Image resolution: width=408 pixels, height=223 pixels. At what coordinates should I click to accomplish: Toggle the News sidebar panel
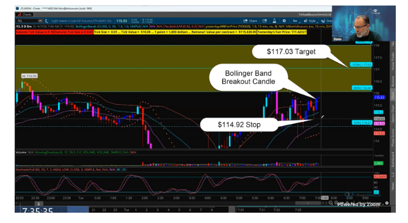coord(393,186)
